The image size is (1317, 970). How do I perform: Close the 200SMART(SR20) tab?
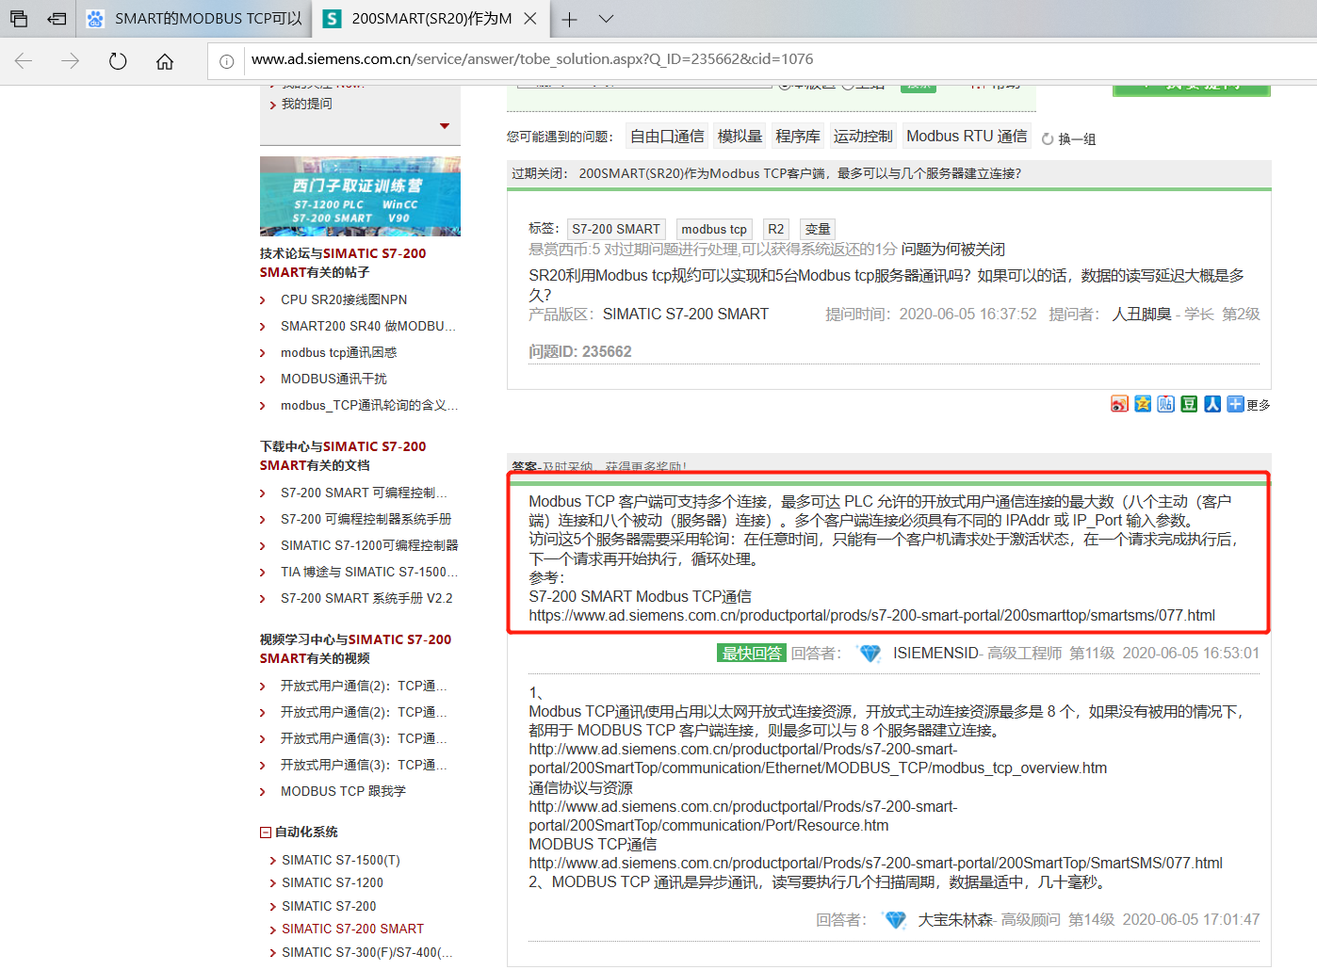pos(530,19)
